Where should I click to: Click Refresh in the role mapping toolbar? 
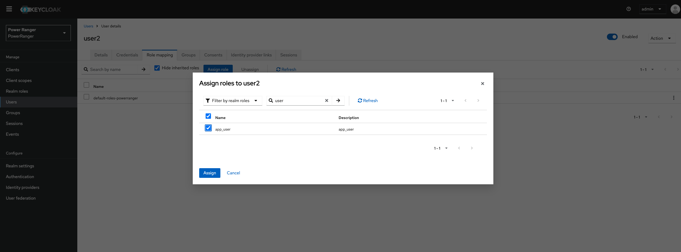(x=286, y=69)
